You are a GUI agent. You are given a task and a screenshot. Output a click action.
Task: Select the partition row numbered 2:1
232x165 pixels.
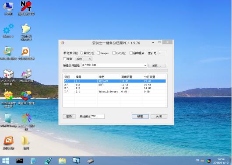click(x=115, y=92)
